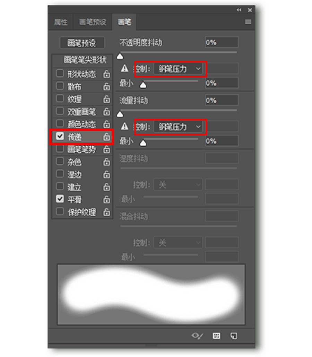Collapse panel with double-arrow icon
The height and width of the screenshot is (357, 312).
point(239,10)
